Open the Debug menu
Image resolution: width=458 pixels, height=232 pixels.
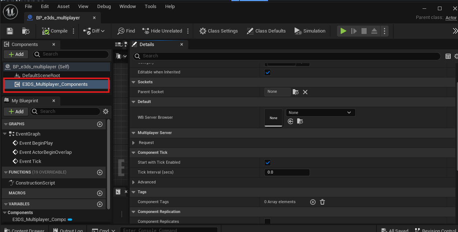pyautogui.click(x=104, y=7)
